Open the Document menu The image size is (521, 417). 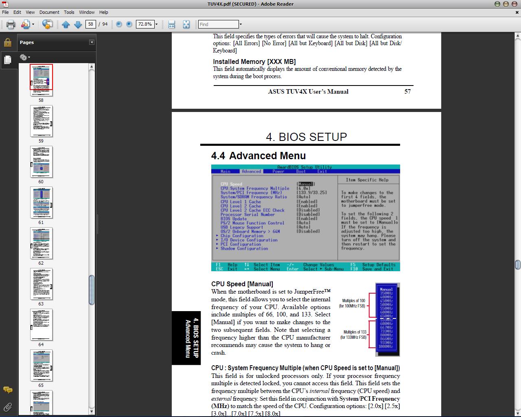point(49,12)
